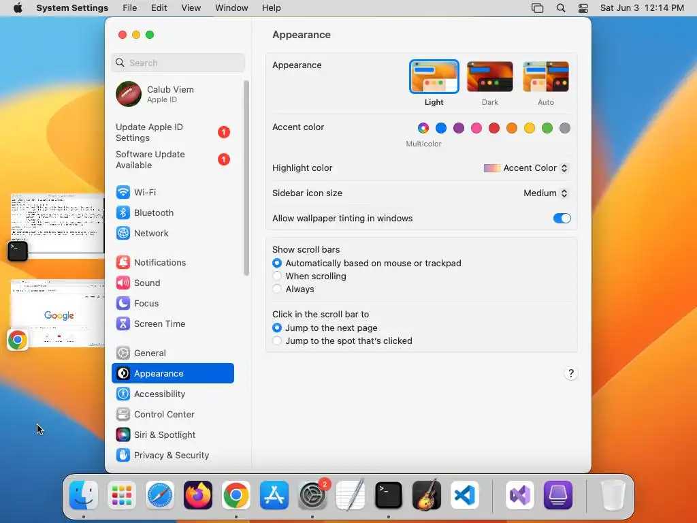Select yellow accent color
Image resolution: width=697 pixels, height=523 pixels.
point(530,128)
